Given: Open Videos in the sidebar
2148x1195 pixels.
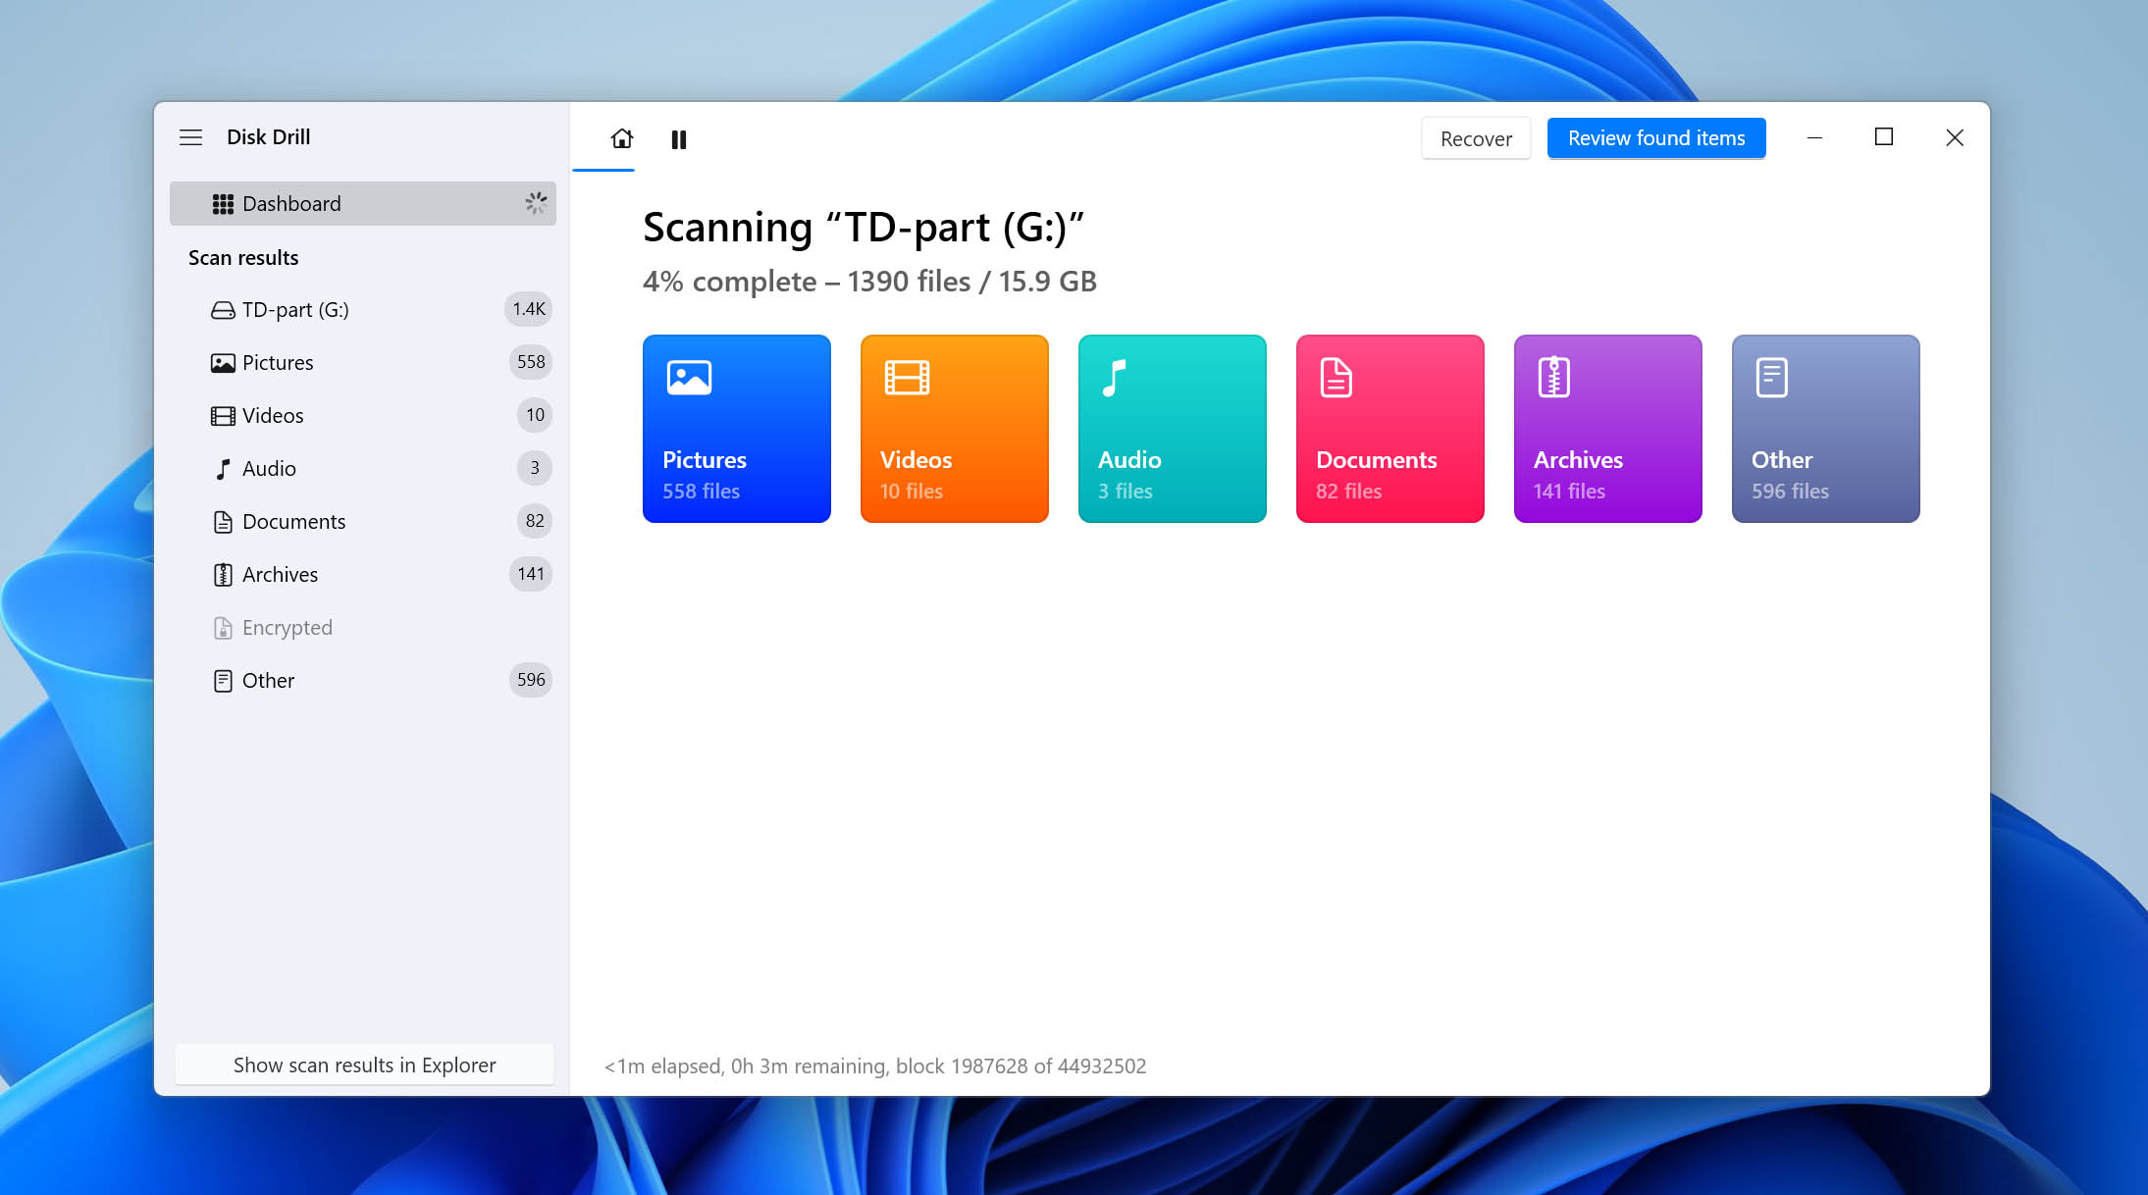Looking at the screenshot, I should click(363, 415).
